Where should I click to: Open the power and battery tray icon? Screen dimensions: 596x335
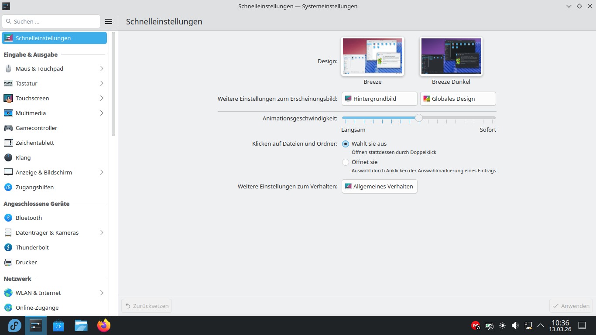click(x=489, y=325)
